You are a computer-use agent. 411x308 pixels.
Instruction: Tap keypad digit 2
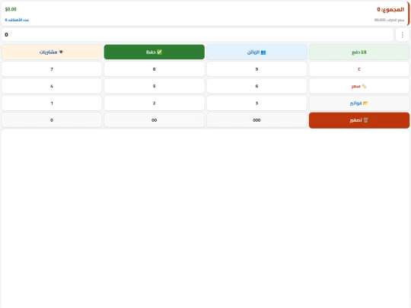point(154,103)
